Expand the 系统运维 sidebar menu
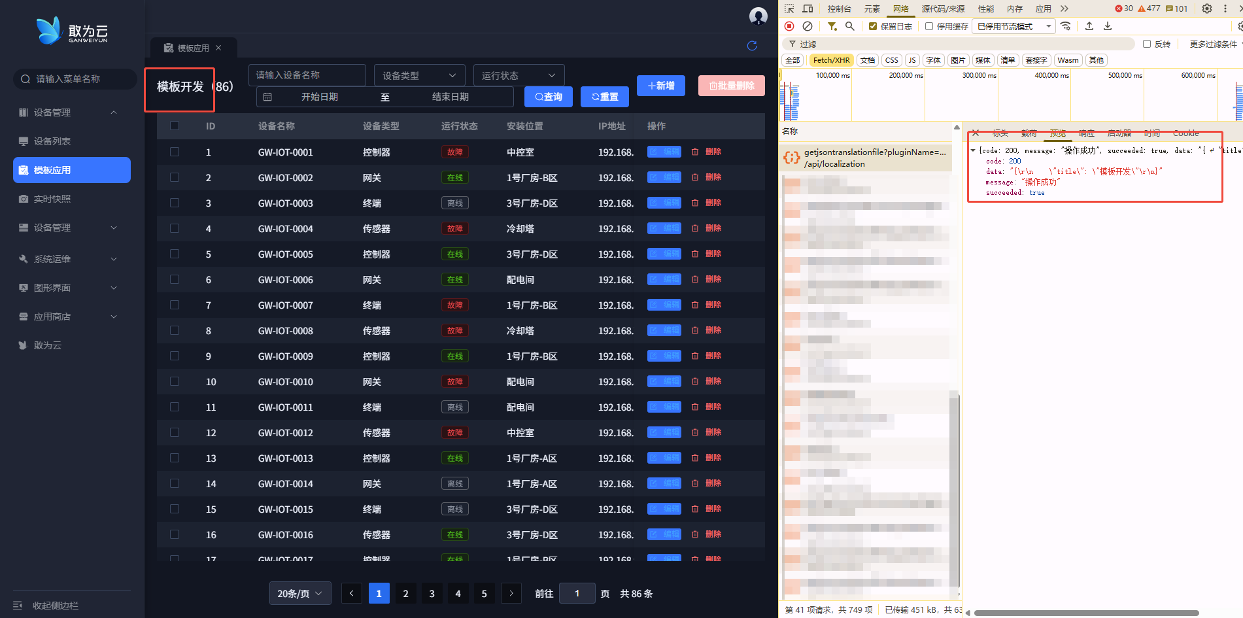 [72, 259]
